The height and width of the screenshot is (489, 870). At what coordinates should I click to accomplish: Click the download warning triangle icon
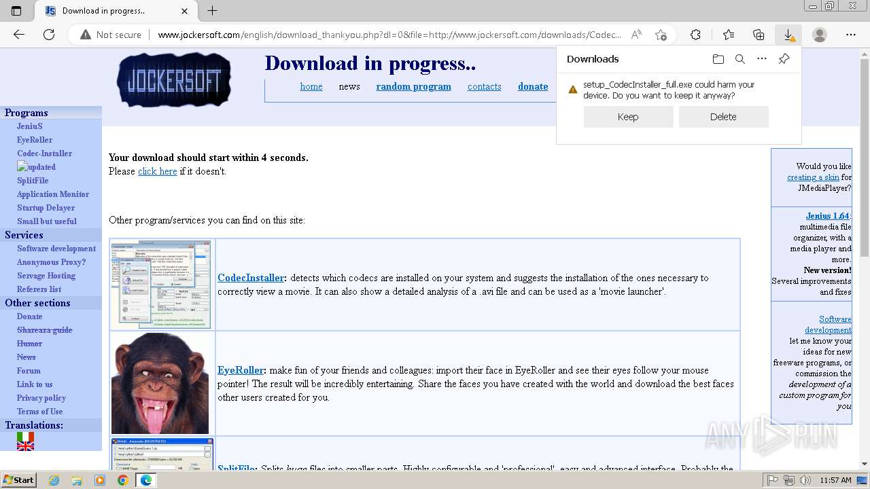click(573, 90)
